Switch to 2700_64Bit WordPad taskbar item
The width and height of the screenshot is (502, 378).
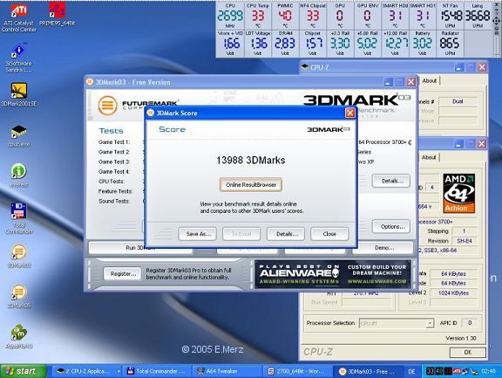coord(297,371)
